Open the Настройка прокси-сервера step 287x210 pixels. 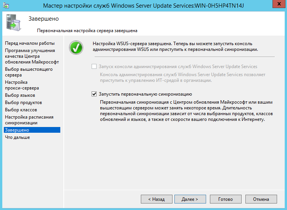22,85
